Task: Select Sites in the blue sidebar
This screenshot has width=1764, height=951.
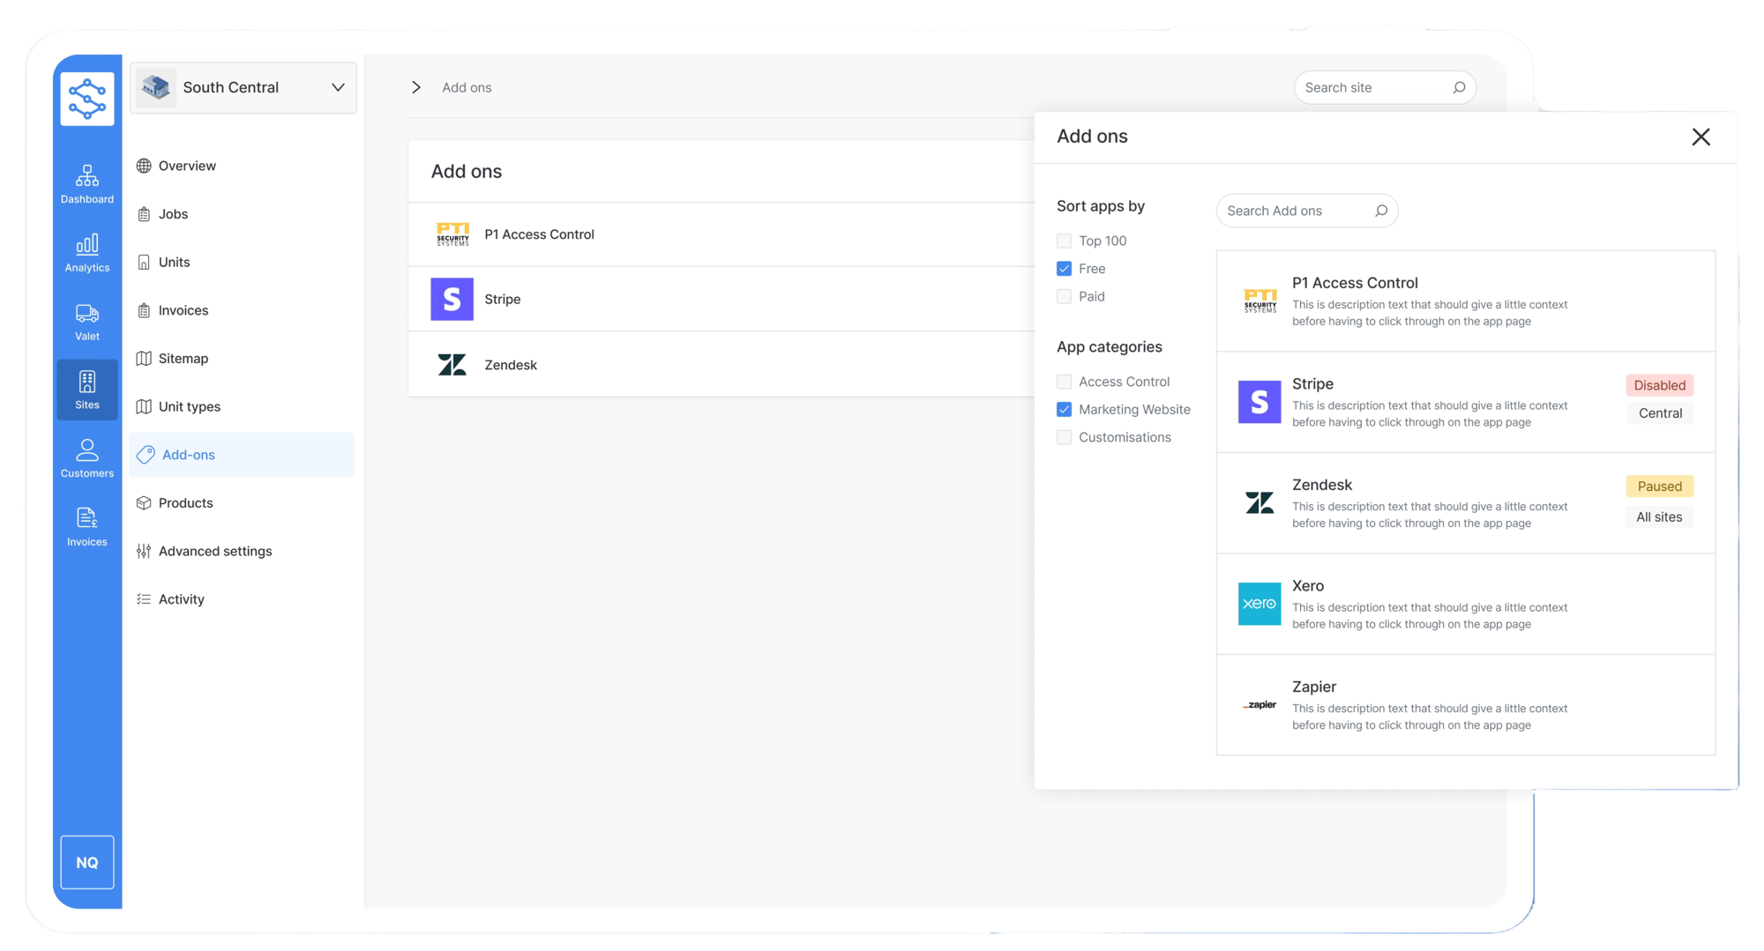Action: pyautogui.click(x=87, y=390)
